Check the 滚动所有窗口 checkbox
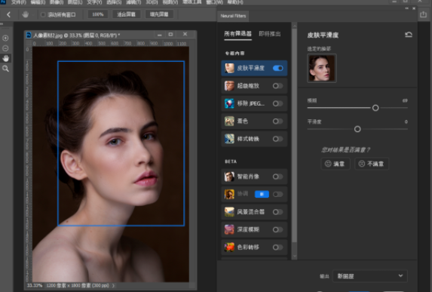 (x=43, y=14)
